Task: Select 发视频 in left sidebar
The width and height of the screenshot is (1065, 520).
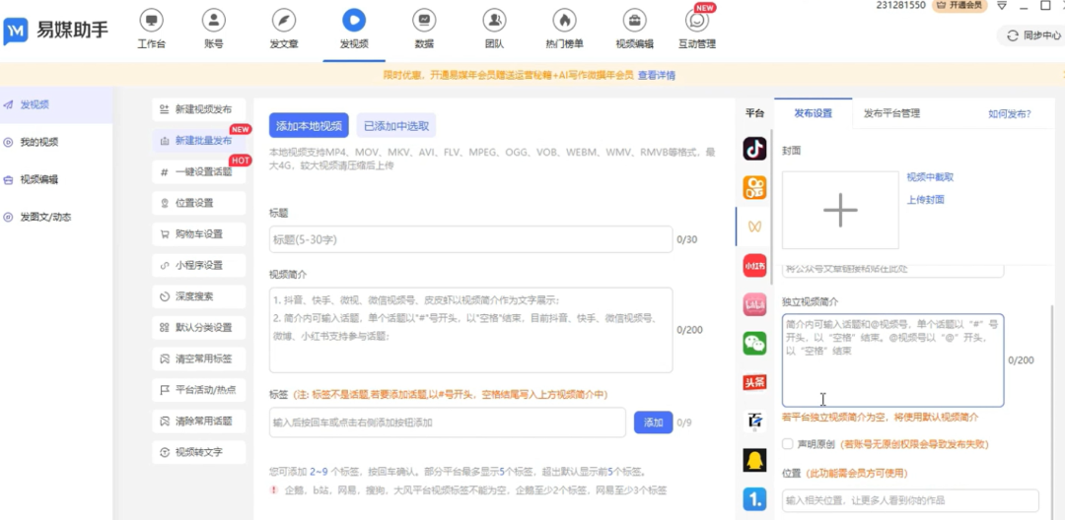Action: tap(56, 105)
